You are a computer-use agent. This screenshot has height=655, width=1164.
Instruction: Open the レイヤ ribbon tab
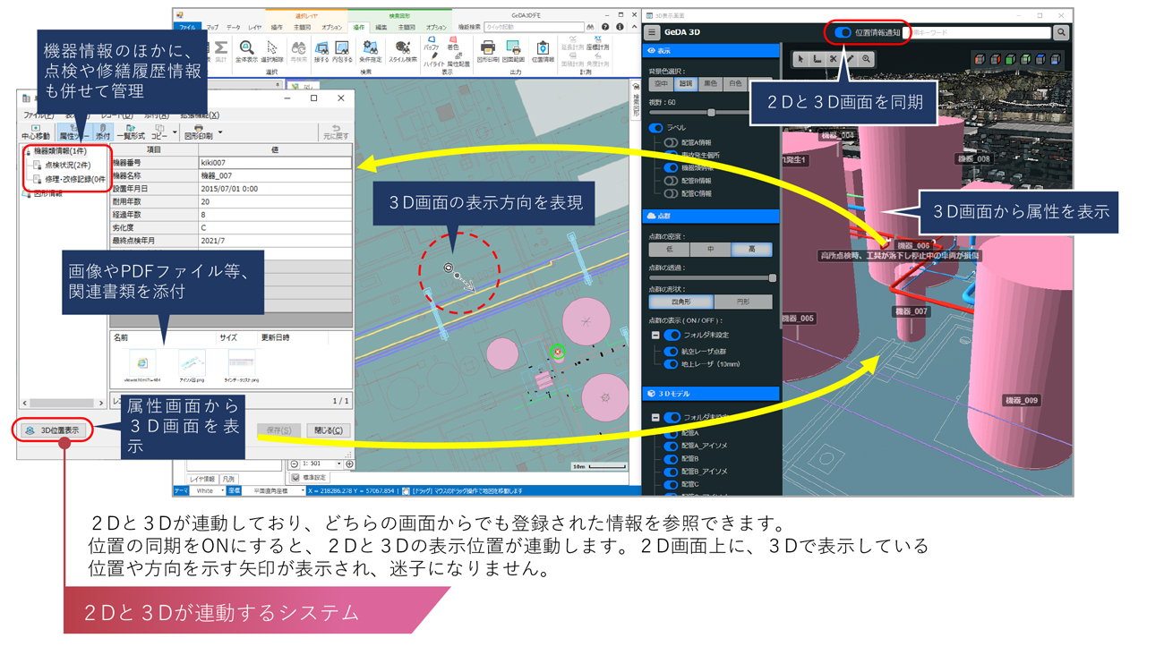255,28
